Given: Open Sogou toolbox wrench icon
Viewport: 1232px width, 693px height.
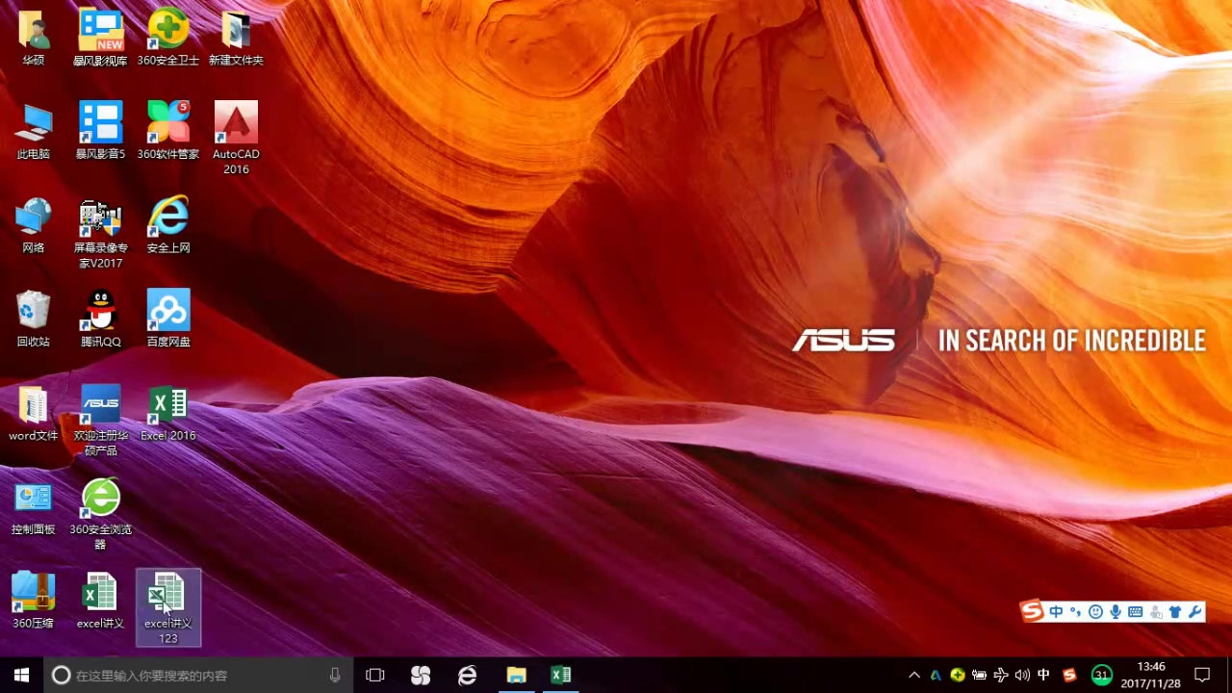Looking at the screenshot, I should pos(1195,612).
